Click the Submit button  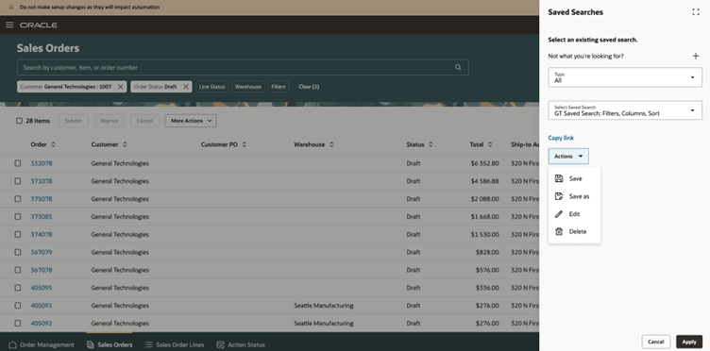tap(74, 121)
